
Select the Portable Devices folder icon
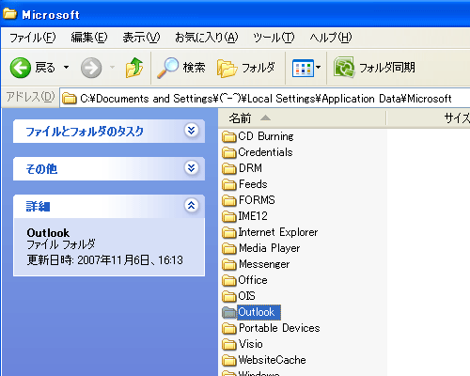(229, 328)
